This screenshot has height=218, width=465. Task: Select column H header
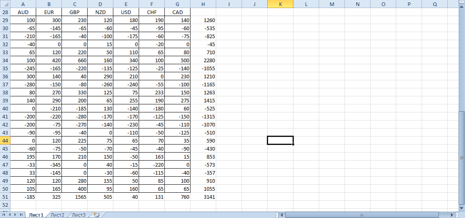coord(203,4)
